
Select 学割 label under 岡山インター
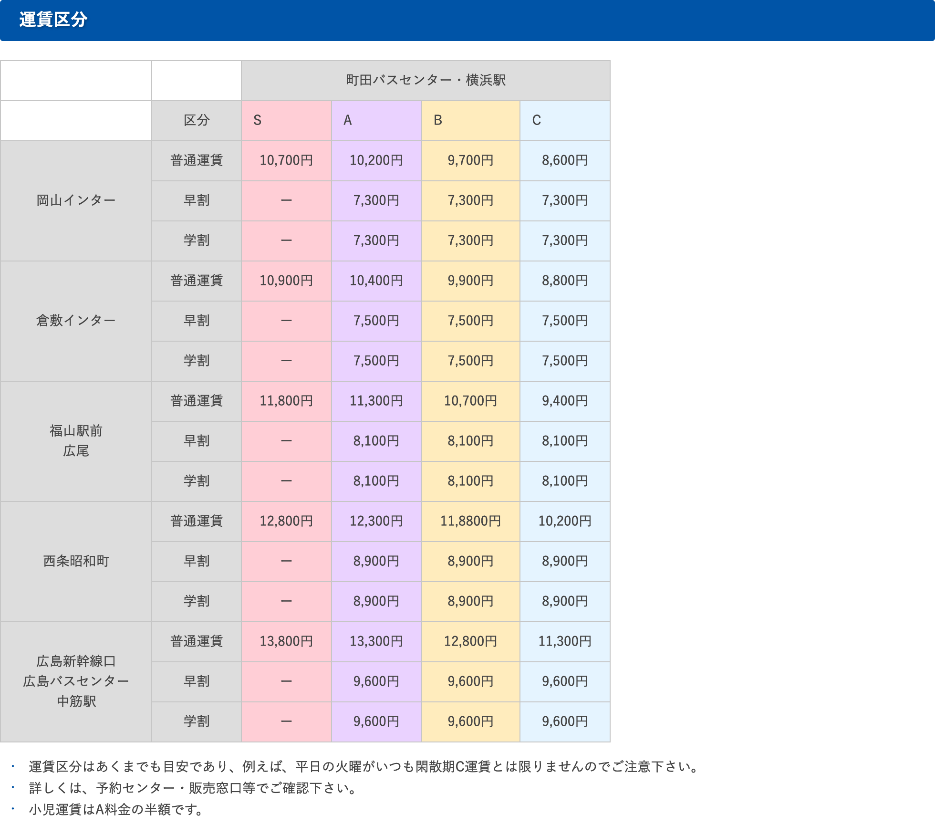[197, 240]
